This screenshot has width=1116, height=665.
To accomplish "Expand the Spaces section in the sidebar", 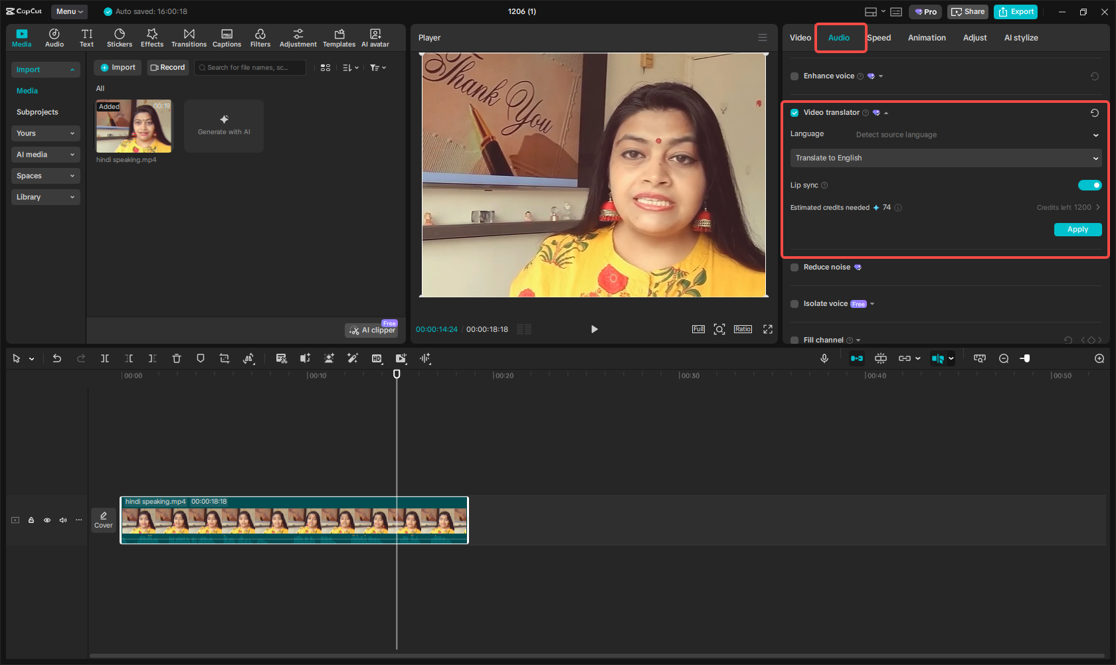I will click(45, 175).
